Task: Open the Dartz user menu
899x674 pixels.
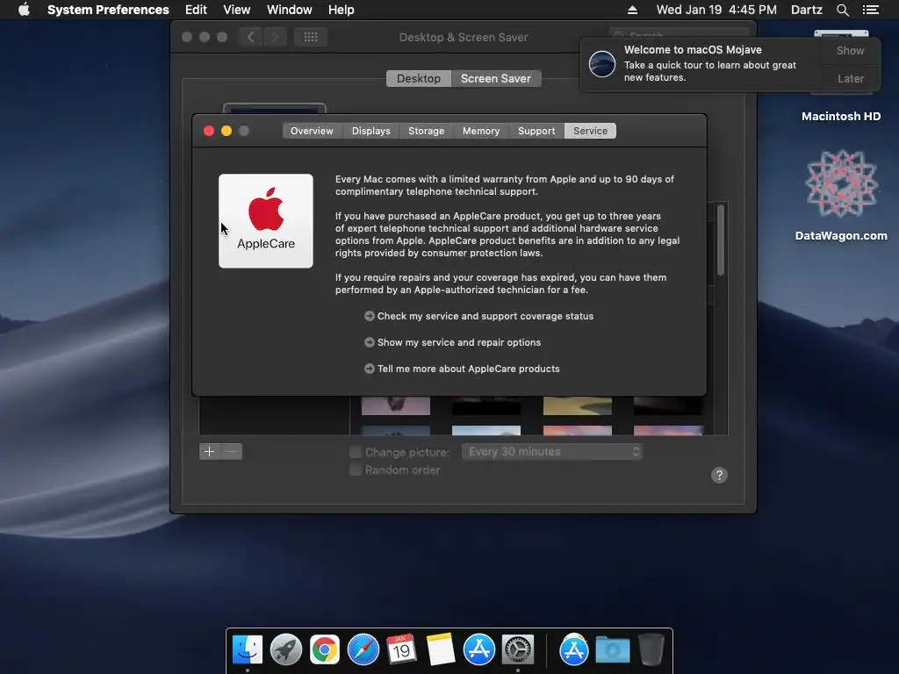Action: click(807, 10)
